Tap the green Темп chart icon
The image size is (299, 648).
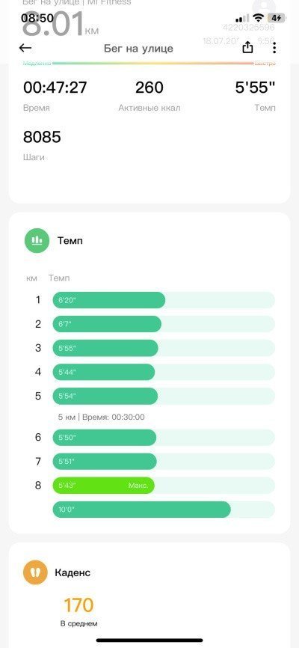tap(37, 240)
